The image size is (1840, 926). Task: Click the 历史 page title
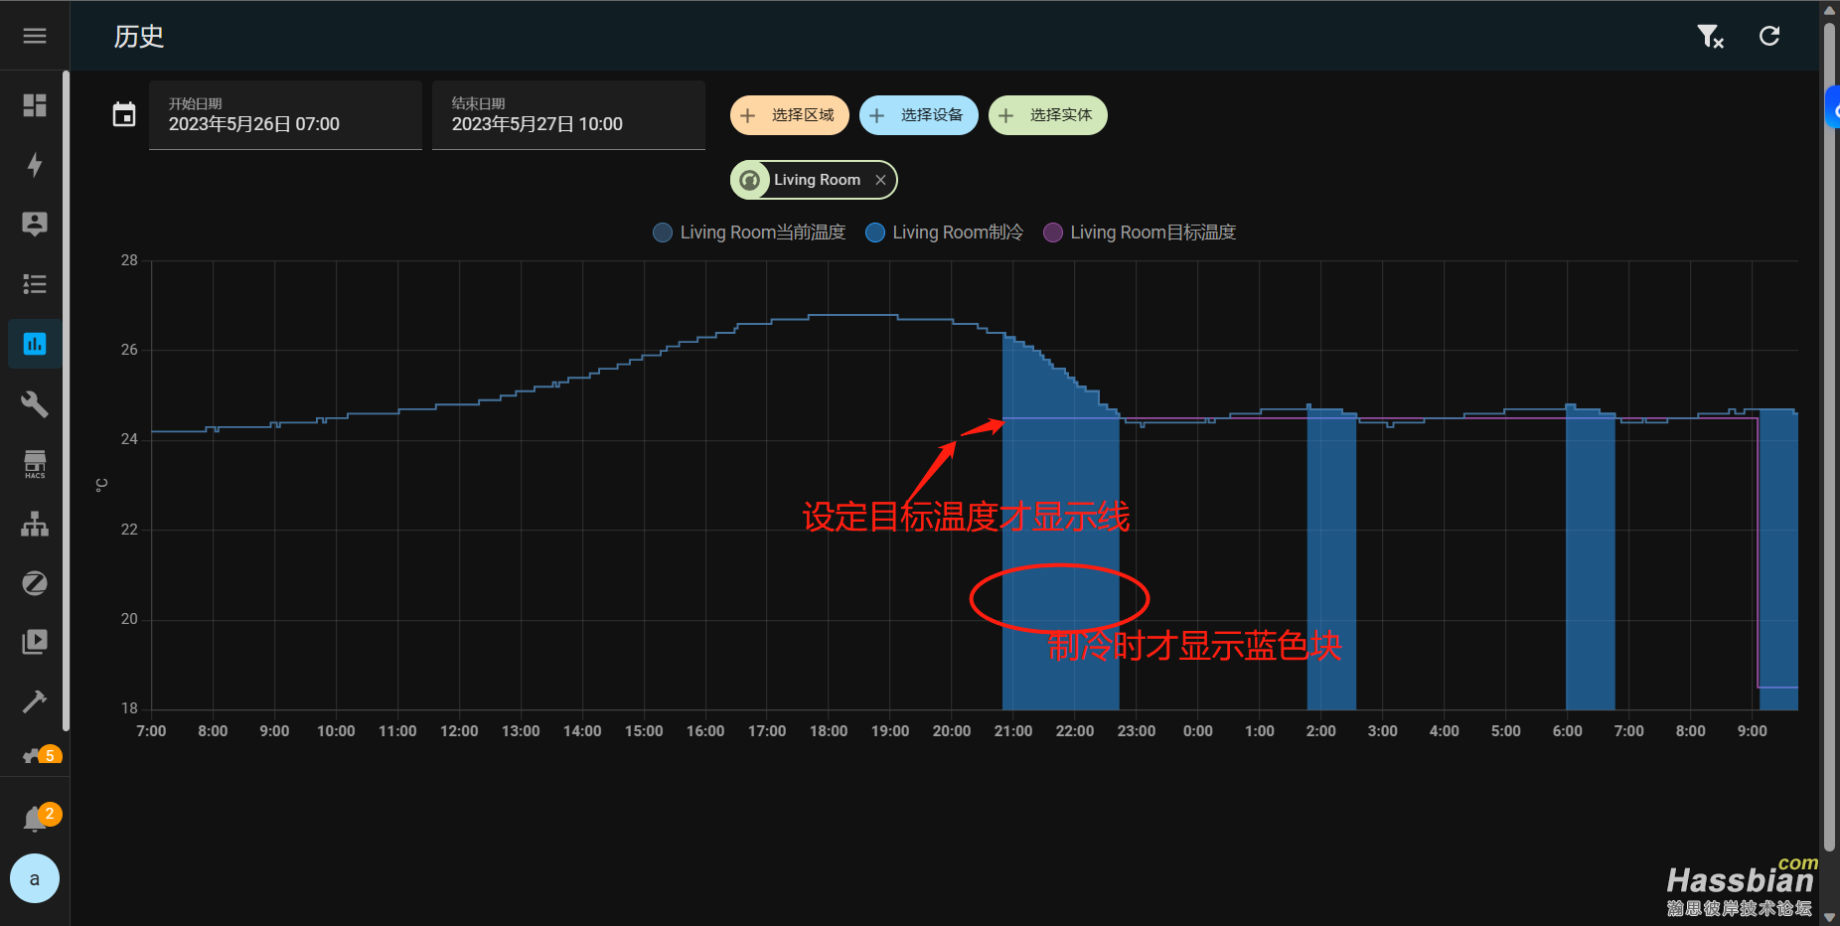point(139,37)
